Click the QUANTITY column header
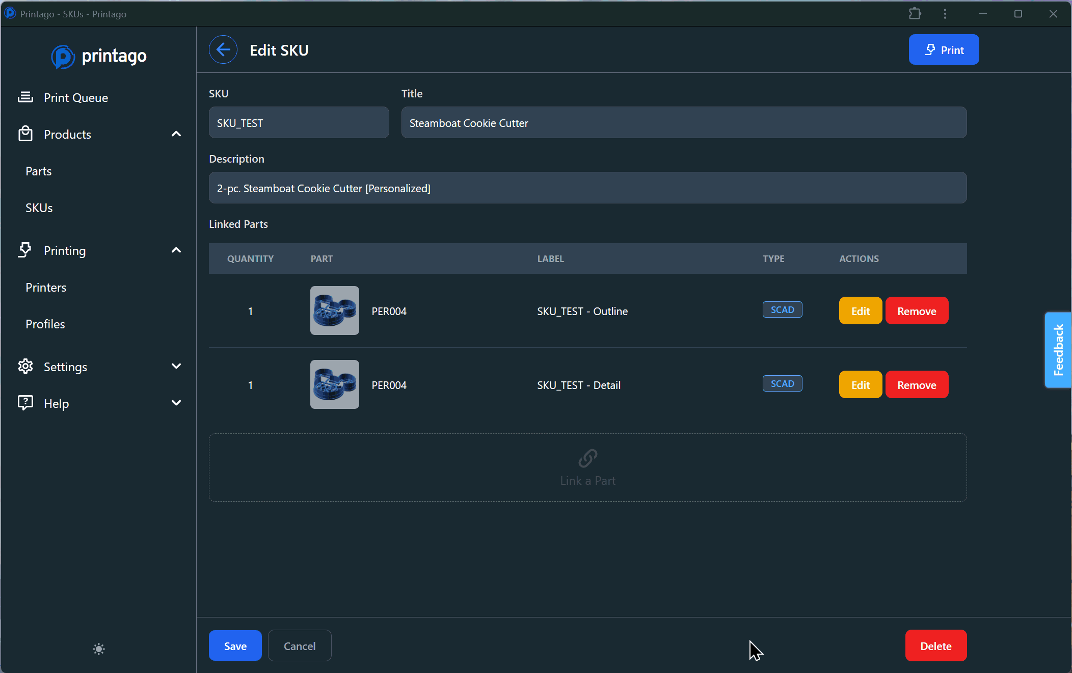 click(250, 258)
